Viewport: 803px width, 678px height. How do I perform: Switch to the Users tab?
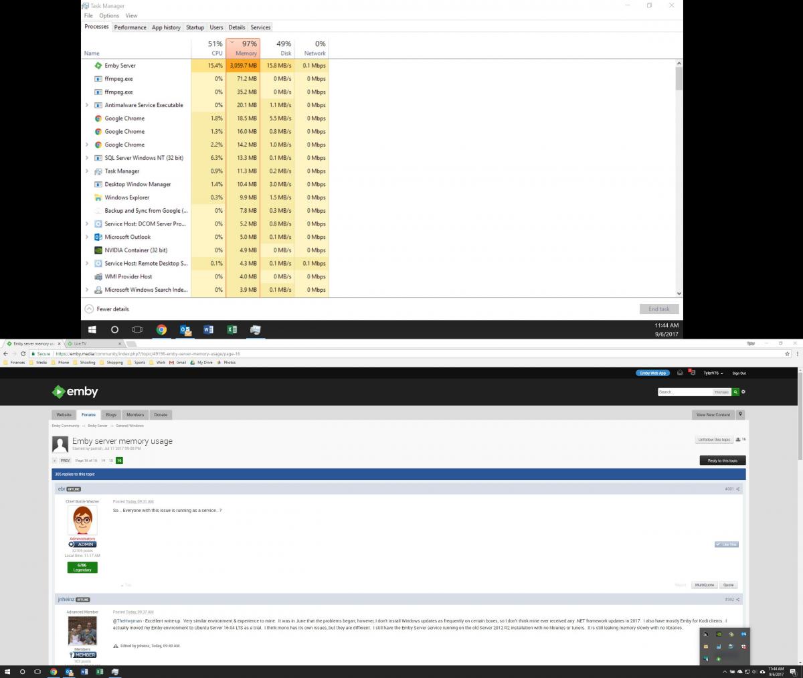(216, 27)
